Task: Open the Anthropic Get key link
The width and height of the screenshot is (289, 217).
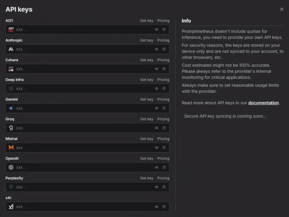Action: coord(147,40)
